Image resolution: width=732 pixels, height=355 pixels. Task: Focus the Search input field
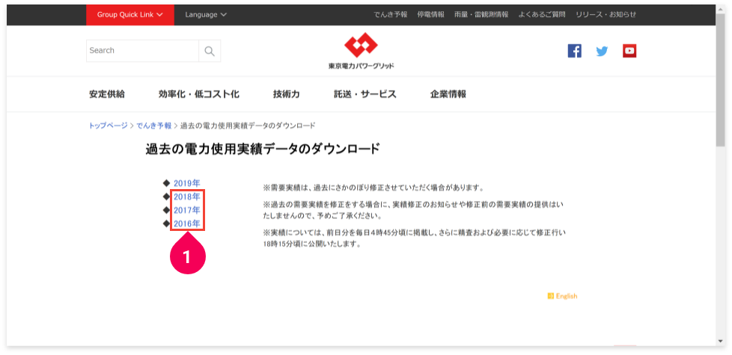pyautogui.click(x=142, y=51)
